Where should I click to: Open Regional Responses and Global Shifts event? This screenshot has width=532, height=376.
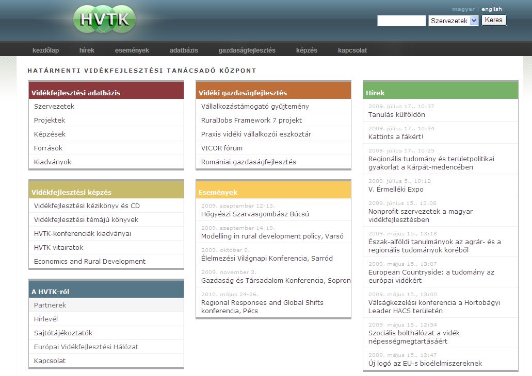pyautogui.click(x=262, y=306)
